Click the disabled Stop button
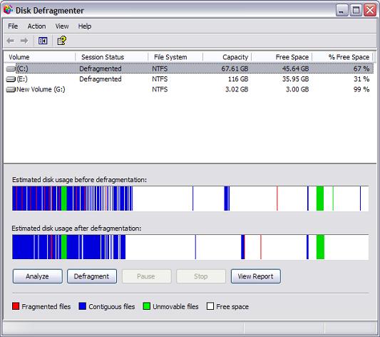 click(x=201, y=276)
